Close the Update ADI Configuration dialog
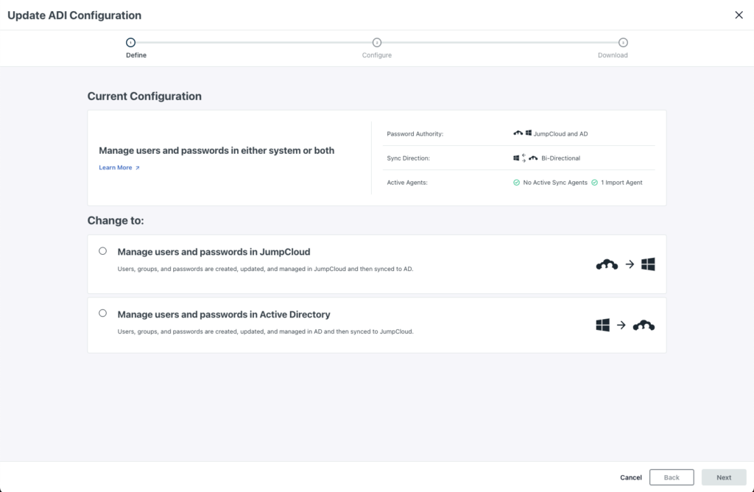Image resolution: width=754 pixels, height=492 pixels. click(x=739, y=15)
